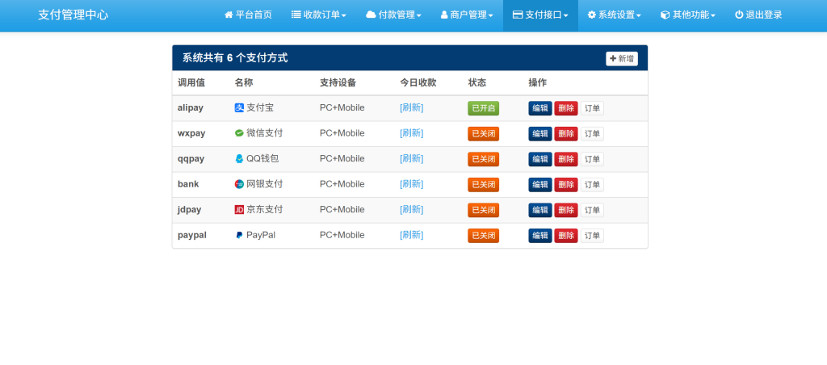Viewport: 827px width, 365px height.
Task: Delete the jdpay payment method
Action: pos(566,210)
